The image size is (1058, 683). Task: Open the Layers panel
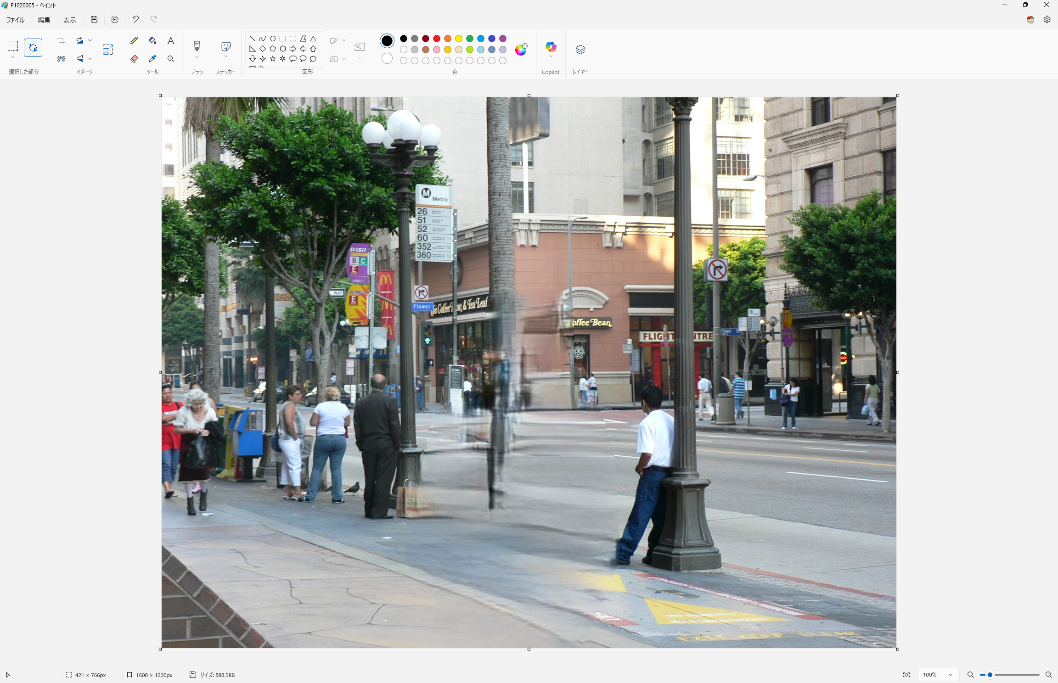(x=580, y=50)
